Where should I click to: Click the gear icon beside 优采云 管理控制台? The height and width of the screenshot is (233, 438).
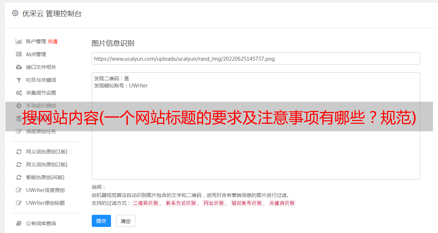pos(15,13)
